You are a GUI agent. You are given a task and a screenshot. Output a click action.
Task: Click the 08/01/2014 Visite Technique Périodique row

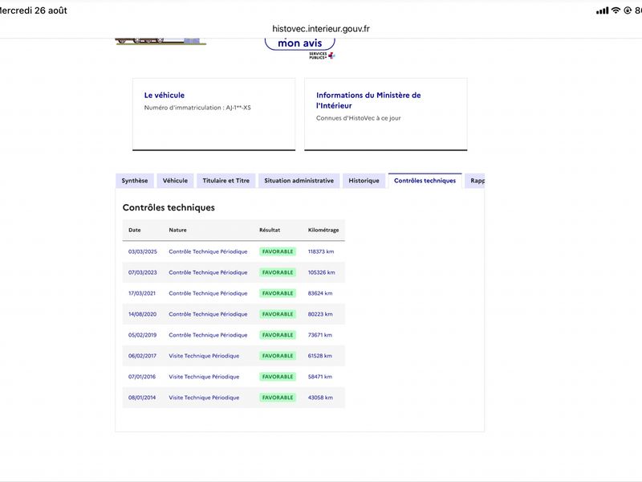coord(234,398)
